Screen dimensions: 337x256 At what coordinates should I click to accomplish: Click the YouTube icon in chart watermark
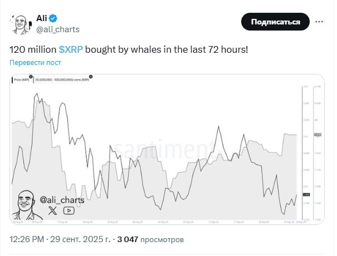point(69,210)
